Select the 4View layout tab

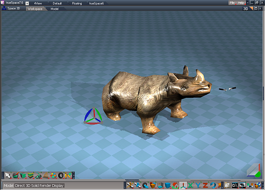point(38,3)
